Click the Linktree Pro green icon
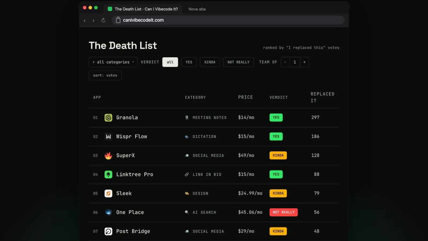Screen dimensions: 428x241 [108, 175]
